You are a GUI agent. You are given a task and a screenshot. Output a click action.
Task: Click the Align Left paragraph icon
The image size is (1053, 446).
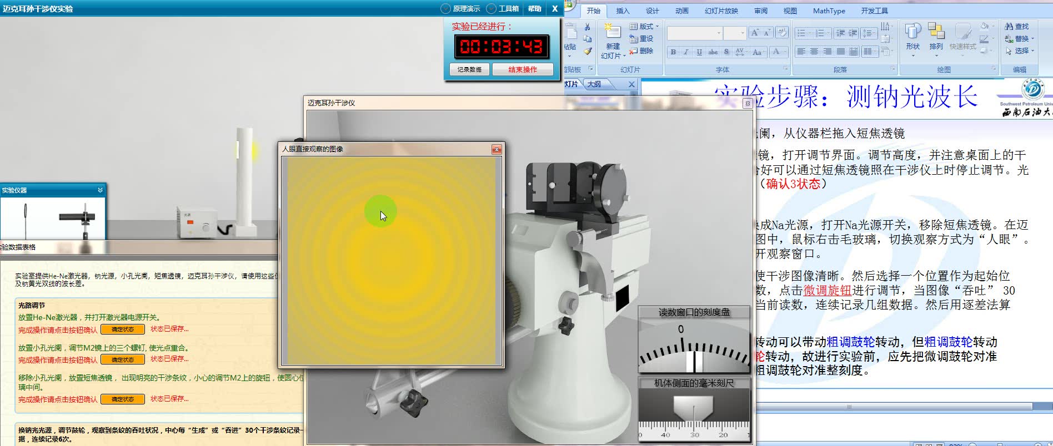[801, 52]
